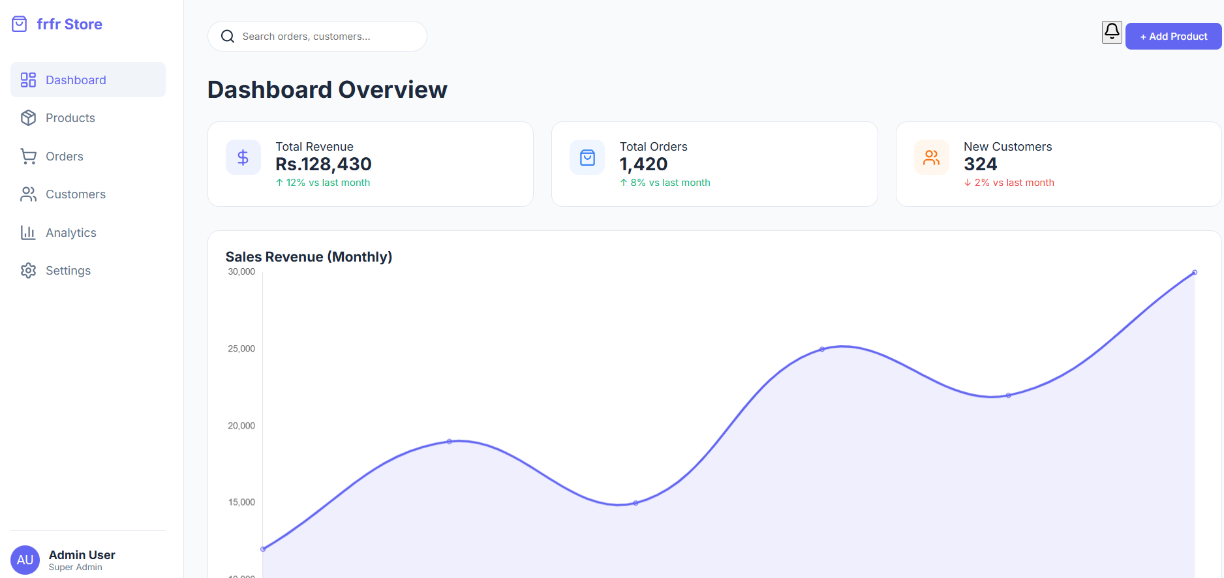This screenshot has width=1224, height=578.
Task: Click the Dashboard grid icon in sidebar
Action: pos(28,80)
